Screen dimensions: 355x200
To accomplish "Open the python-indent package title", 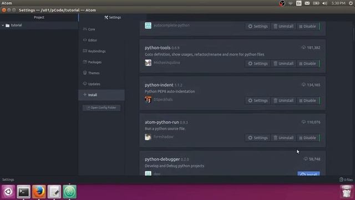I will tap(159, 85).
